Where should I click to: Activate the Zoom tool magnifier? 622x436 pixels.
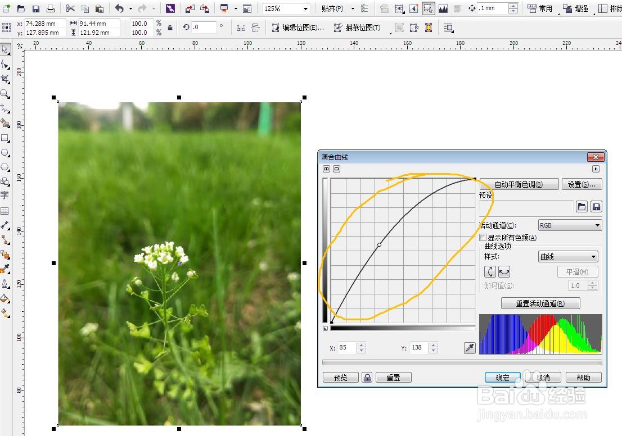[5, 94]
